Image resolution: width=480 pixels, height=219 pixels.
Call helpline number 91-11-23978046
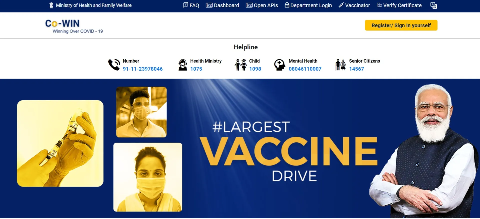tap(142, 69)
